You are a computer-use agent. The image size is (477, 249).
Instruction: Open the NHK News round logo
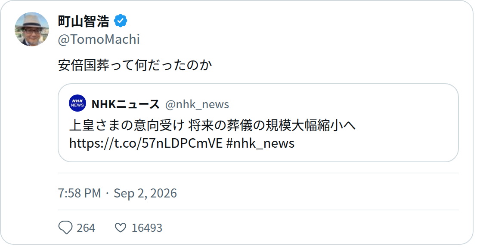(x=77, y=103)
